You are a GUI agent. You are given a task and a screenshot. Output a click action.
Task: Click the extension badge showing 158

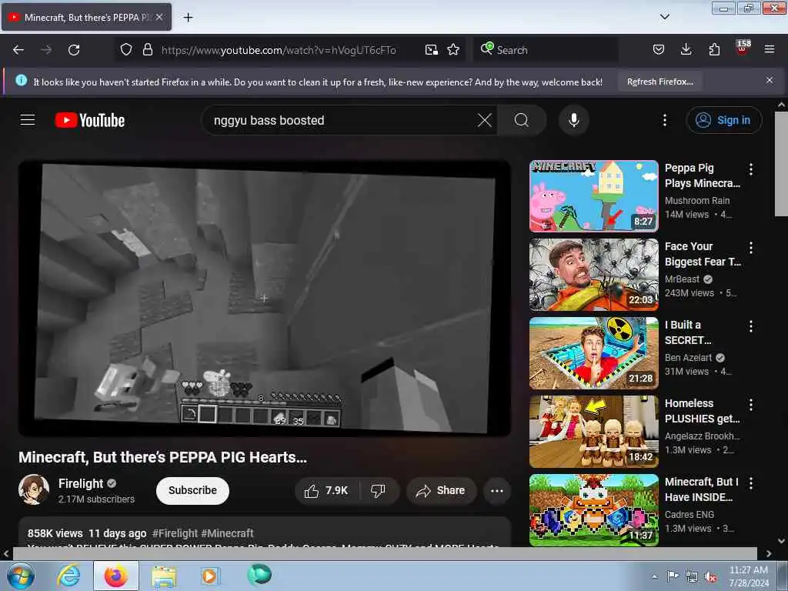pos(743,47)
